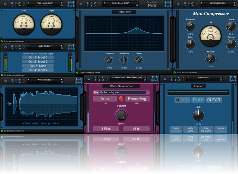Open the 5 Files dropdown
The width and height of the screenshot is (238, 174).
[106, 129]
